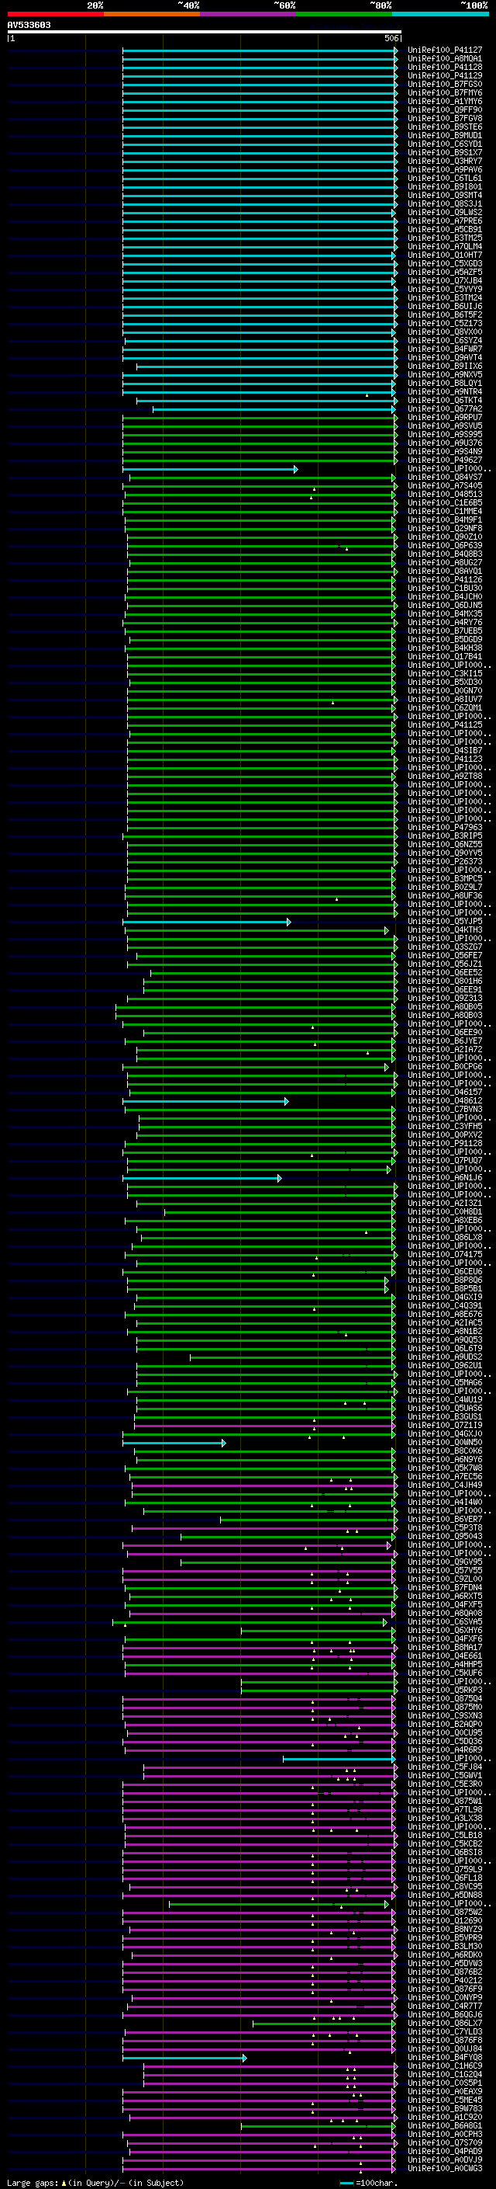Select the UniRef100_C7BVN3 hit label
This screenshot has width=496, height=2189.
(444, 1110)
